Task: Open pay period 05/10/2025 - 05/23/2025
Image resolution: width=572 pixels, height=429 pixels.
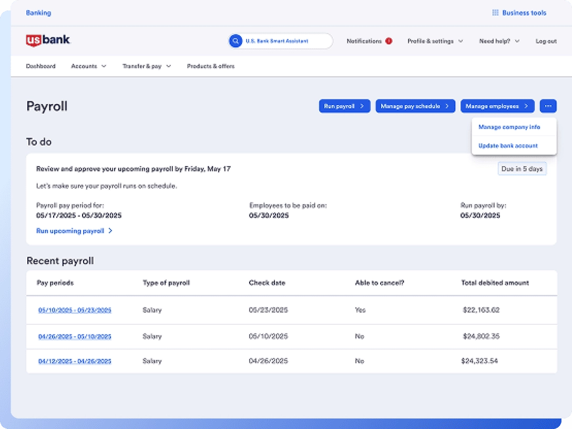Action: pos(75,310)
